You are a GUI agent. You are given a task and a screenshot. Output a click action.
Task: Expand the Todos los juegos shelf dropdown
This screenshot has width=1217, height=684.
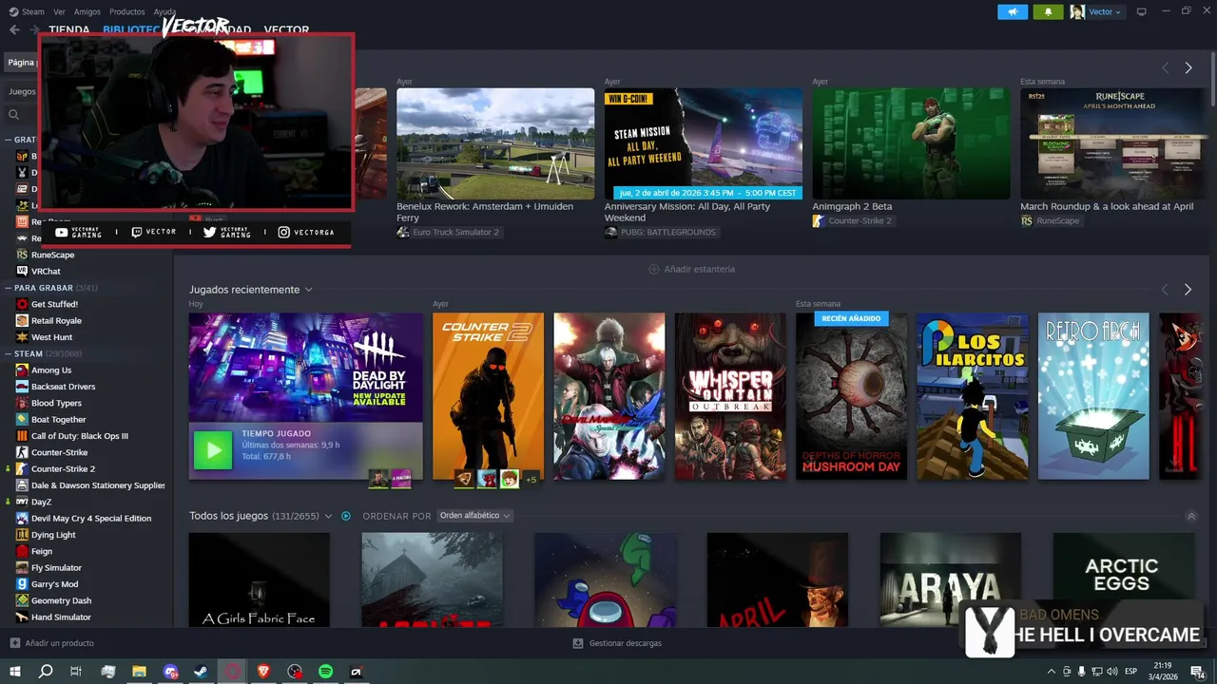[328, 516]
